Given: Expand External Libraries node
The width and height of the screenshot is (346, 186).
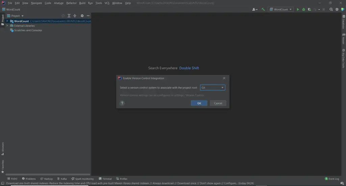Looking at the screenshot, I should point(7,26).
